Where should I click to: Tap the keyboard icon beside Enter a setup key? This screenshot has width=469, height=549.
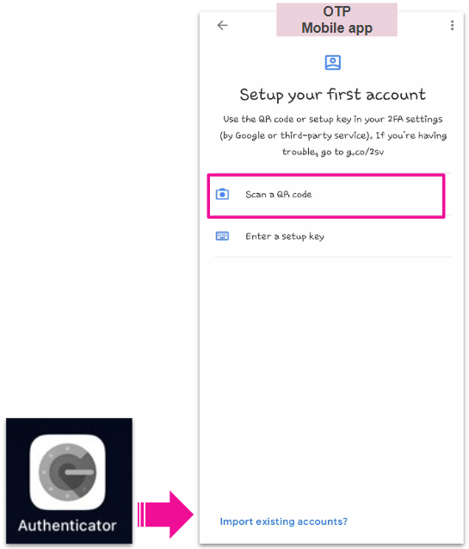tap(222, 236)
